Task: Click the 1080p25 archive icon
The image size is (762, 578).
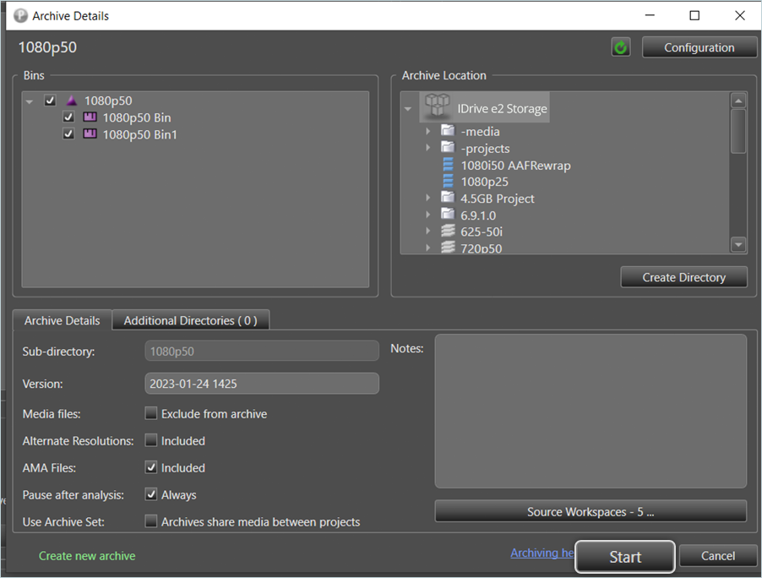Action: pos(448,182)
